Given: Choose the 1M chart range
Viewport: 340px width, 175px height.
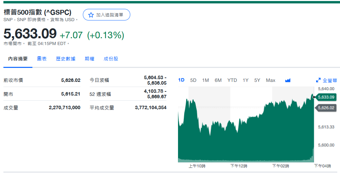Looking at the screenshot, I should (x=205, y=80).
